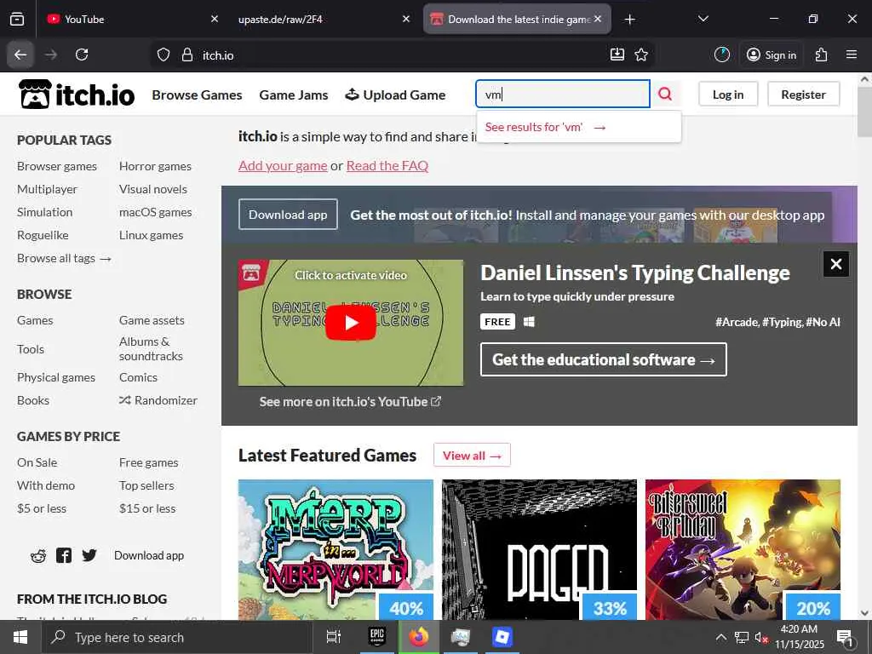
Task: Open Top sellers link
Action: coord(146,485)
